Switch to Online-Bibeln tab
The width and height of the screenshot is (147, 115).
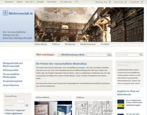41,44
